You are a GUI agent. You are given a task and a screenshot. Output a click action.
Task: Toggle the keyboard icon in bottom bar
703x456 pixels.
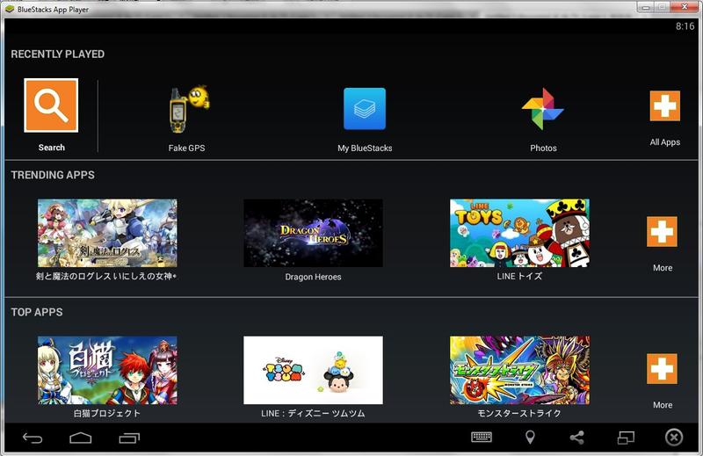pyautogui.click(x=482, y=438)
